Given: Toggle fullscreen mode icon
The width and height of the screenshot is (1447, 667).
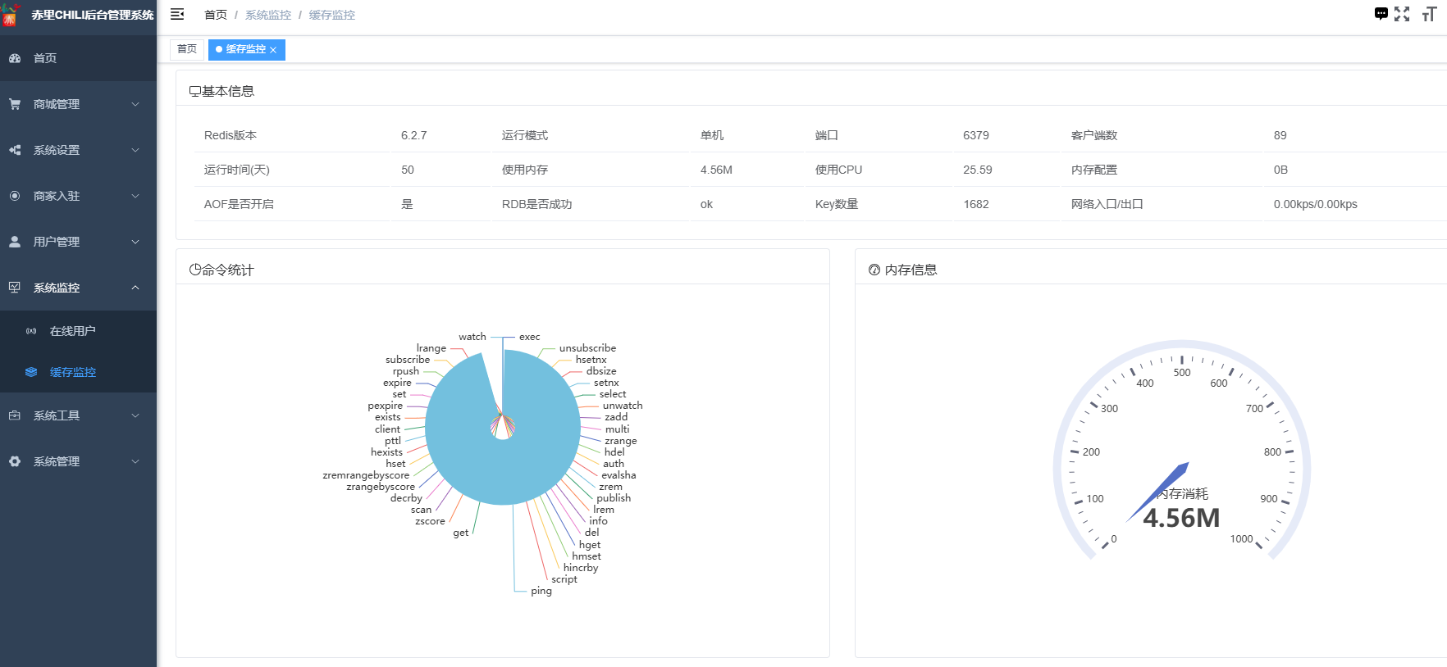Looking at the screenshot, I should (1402, 14).
